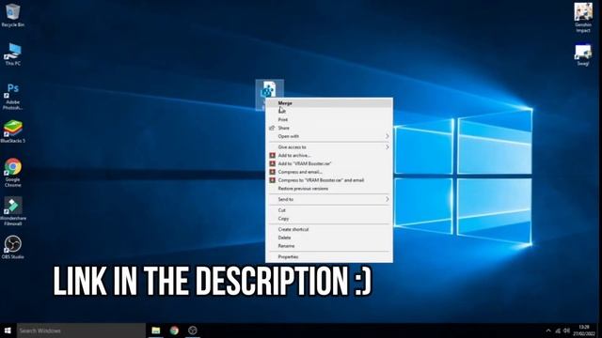Screen dimensions: 602x338
Task: Select the OBS Studio desktop icon
Action: (12, 247)
